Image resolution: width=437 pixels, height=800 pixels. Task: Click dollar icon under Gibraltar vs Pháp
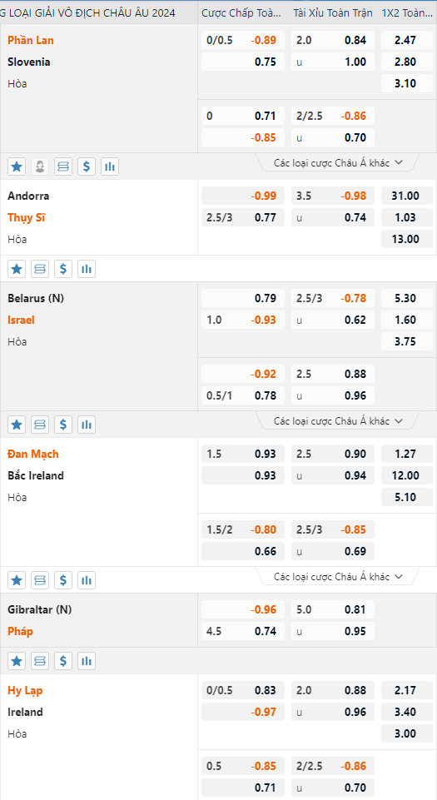tap(63, 661)
